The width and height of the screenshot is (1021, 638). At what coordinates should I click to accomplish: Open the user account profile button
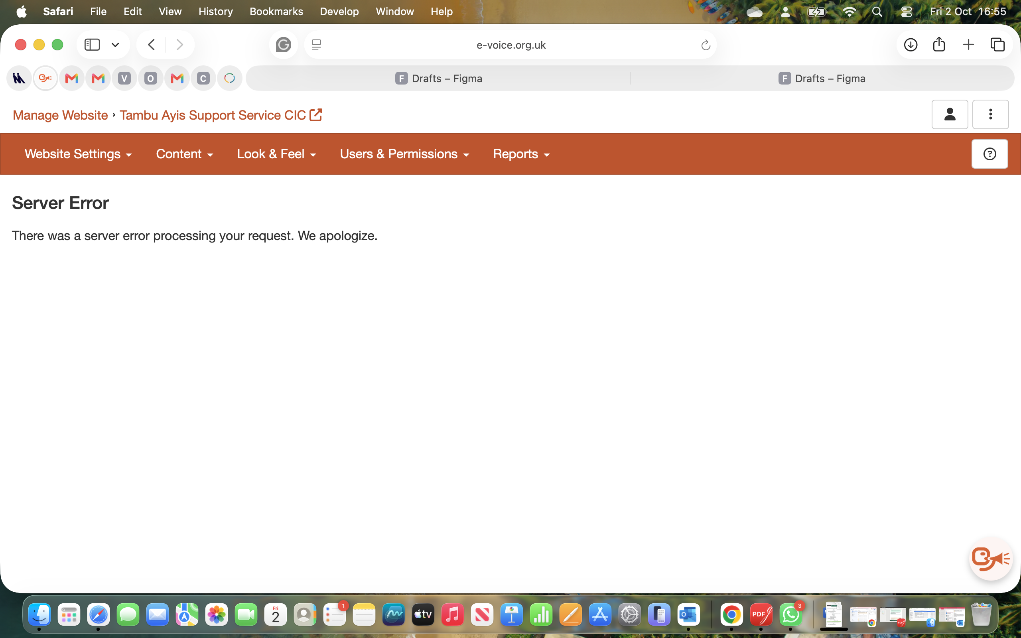click(x=950, y=114)
